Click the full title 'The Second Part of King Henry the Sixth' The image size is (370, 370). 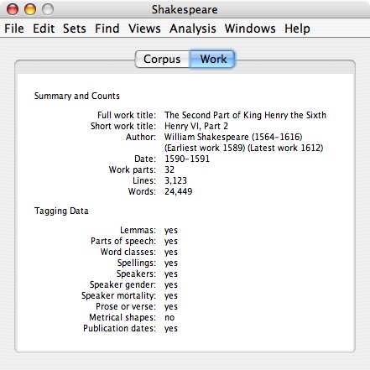(x=245, y=115)
